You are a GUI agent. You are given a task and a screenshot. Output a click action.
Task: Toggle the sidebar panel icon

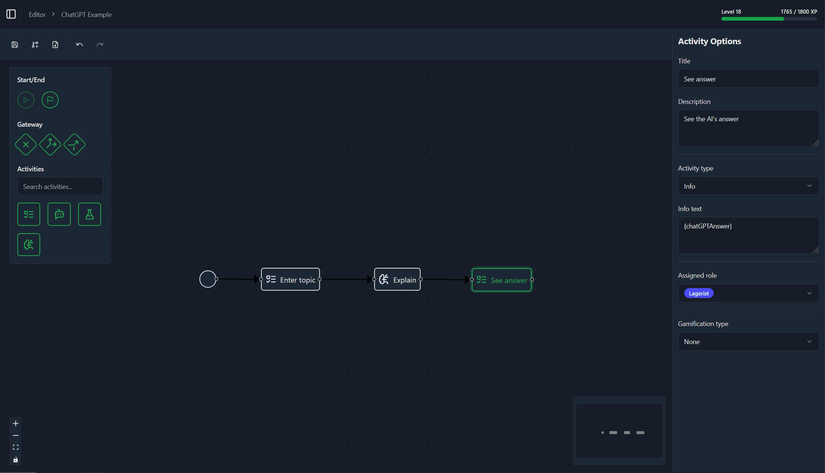pyautogui.click(x=11, y=14)
